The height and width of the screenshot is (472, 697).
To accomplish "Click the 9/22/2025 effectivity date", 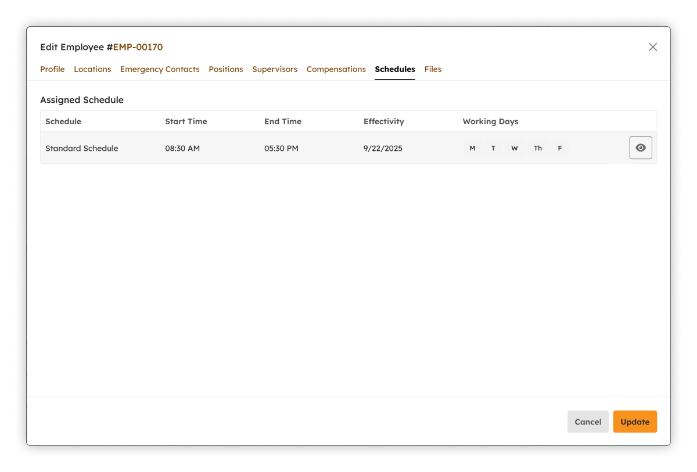I will [x=383, y=148].
